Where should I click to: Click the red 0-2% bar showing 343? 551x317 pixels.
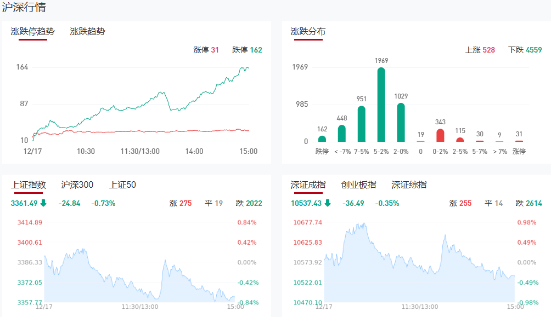pyautogui.click(x=440, y=135)
